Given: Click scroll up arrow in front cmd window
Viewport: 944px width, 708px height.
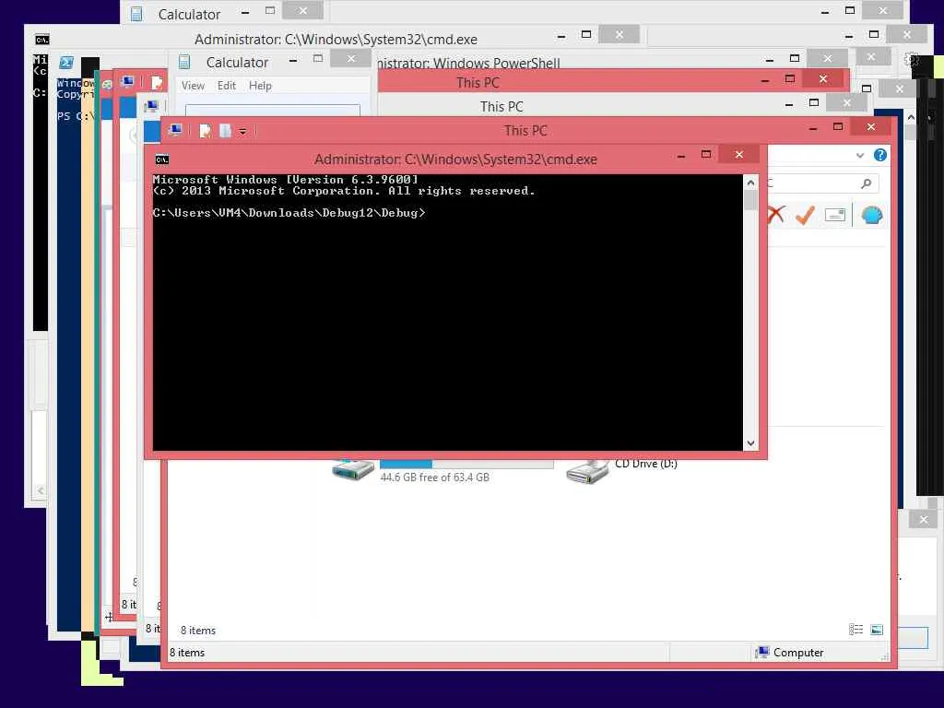Looking at the screenshot, I should pos(750,183).
